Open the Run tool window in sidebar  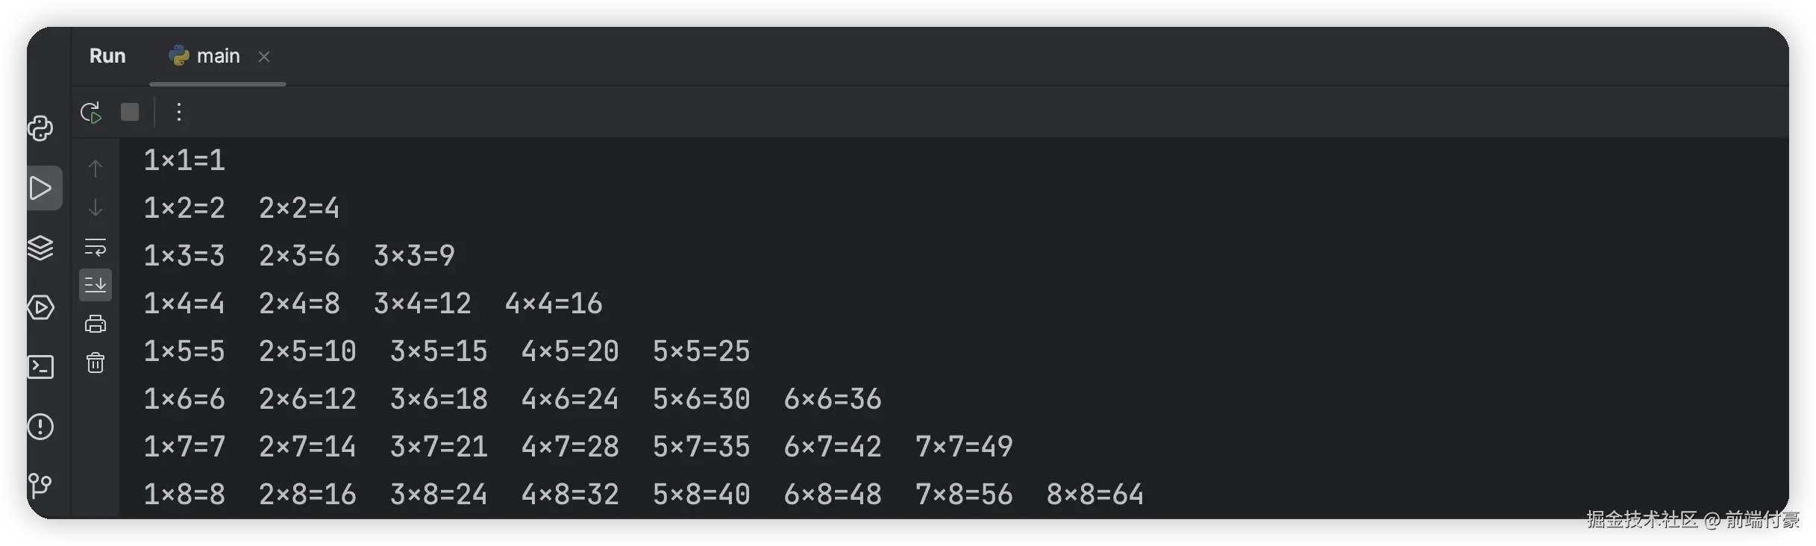tap(41, 188)
